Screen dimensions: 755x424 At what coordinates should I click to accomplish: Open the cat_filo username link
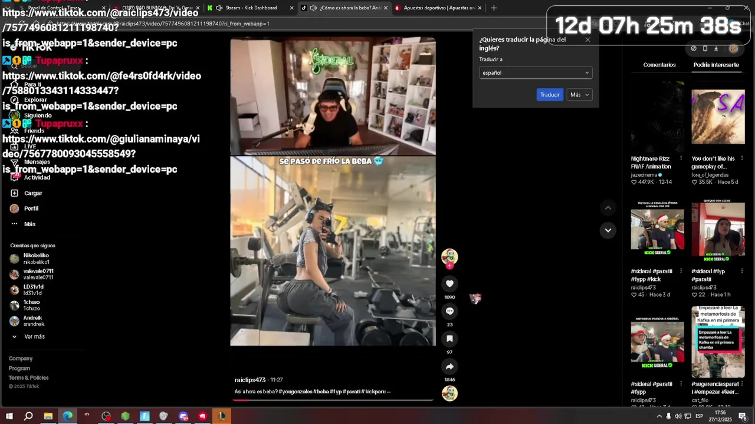point(700,400)
